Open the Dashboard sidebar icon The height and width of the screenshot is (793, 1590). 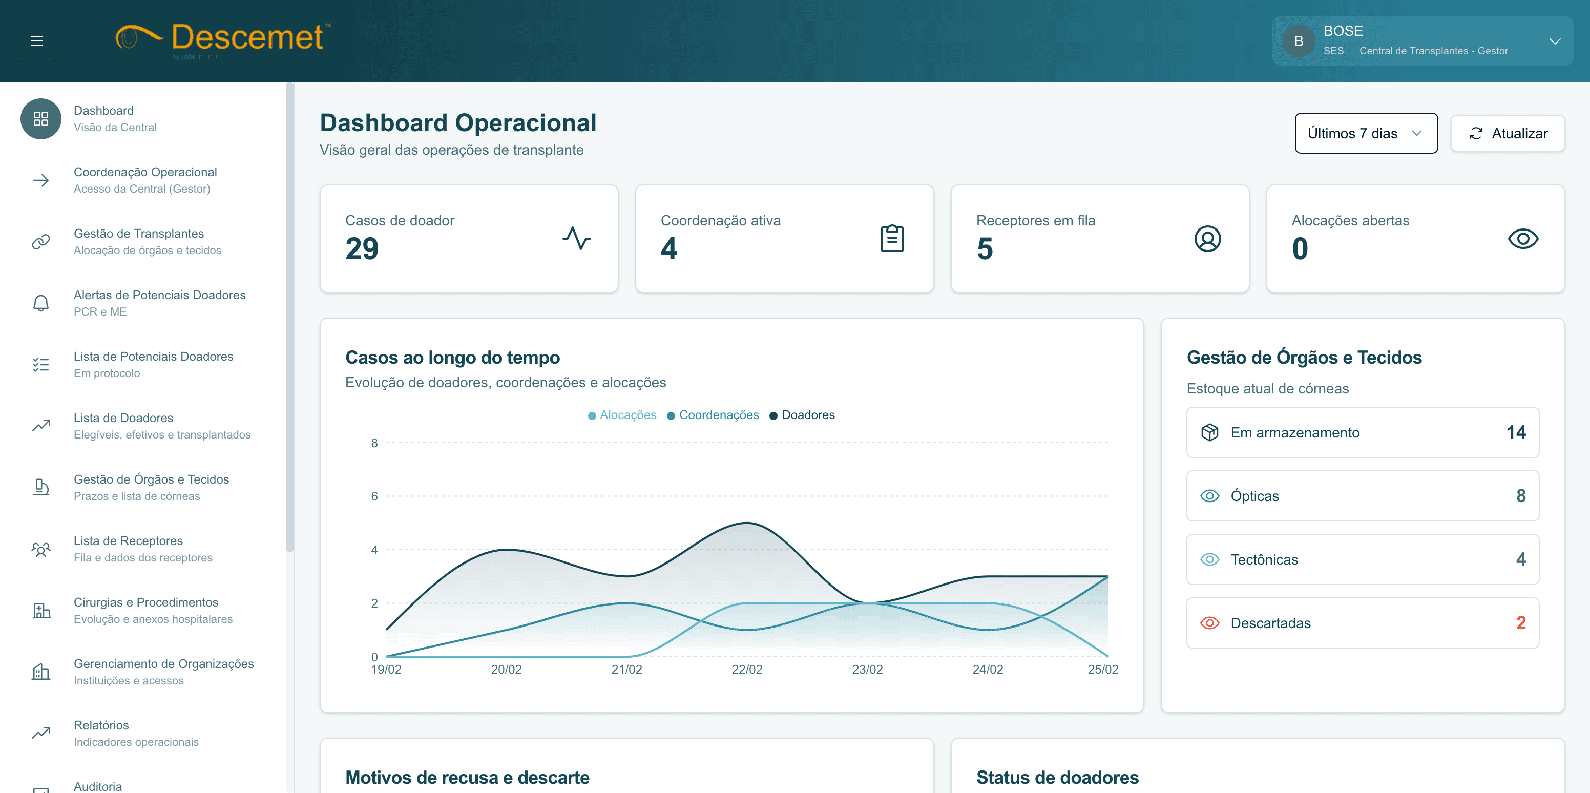[41, 118]
